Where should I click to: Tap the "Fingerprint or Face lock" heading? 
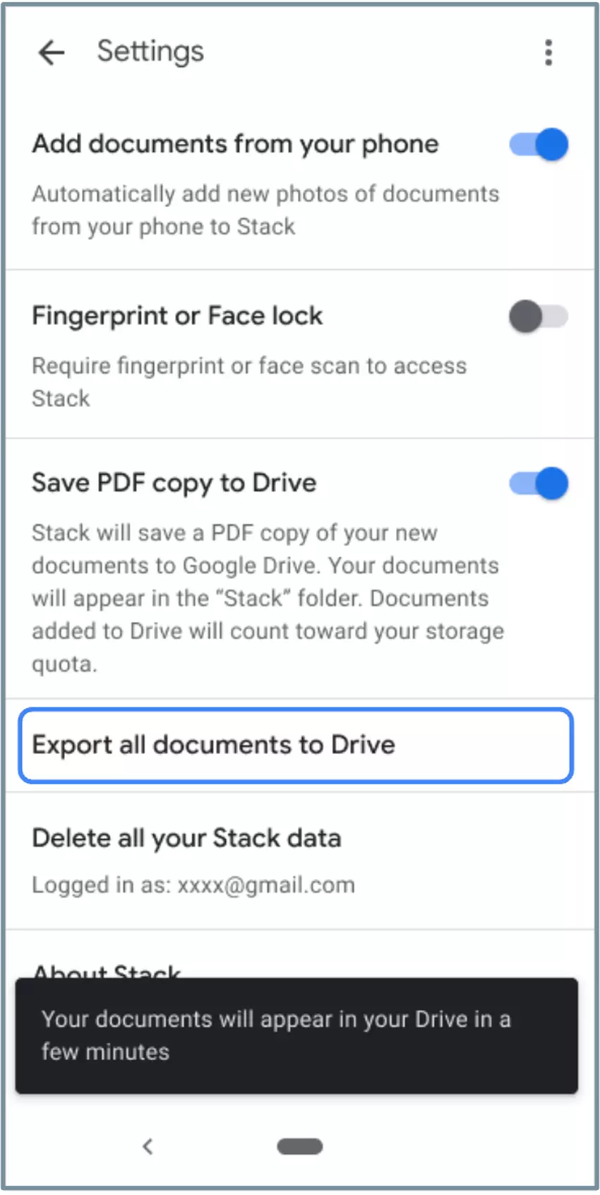coord(177,316)
